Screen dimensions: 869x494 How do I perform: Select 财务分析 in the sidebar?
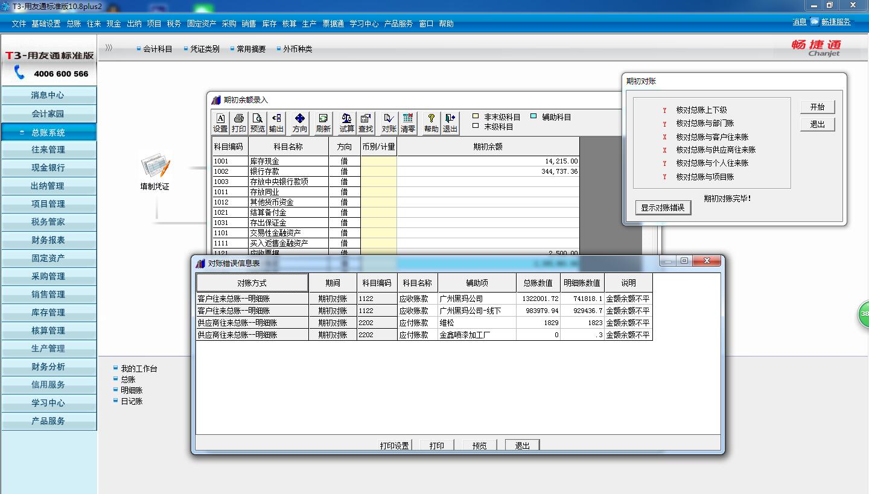pyautogui.click(x=48, y=367)
